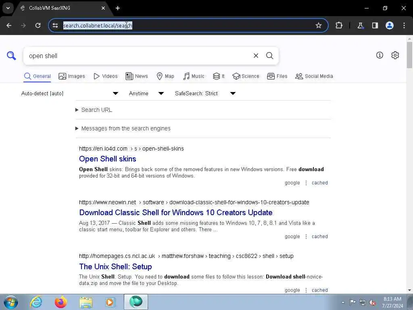Open the Anytime time range dropdown
413x310 pixels.
coord(146,93)
